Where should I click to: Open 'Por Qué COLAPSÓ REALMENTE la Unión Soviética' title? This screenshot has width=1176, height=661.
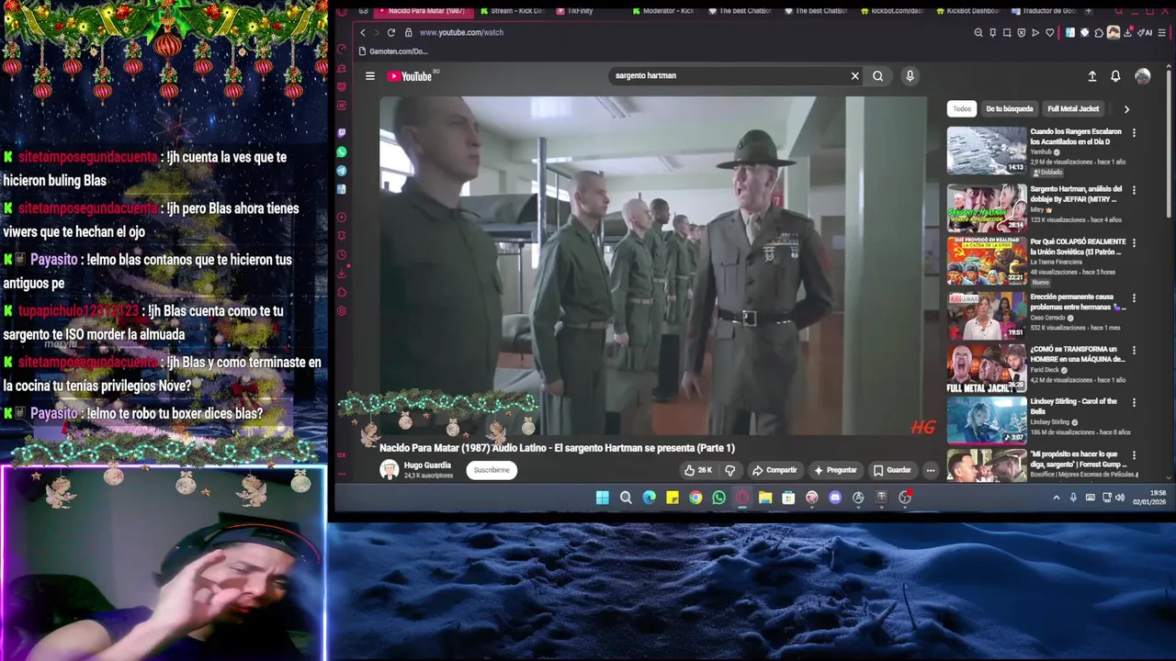1078,247
